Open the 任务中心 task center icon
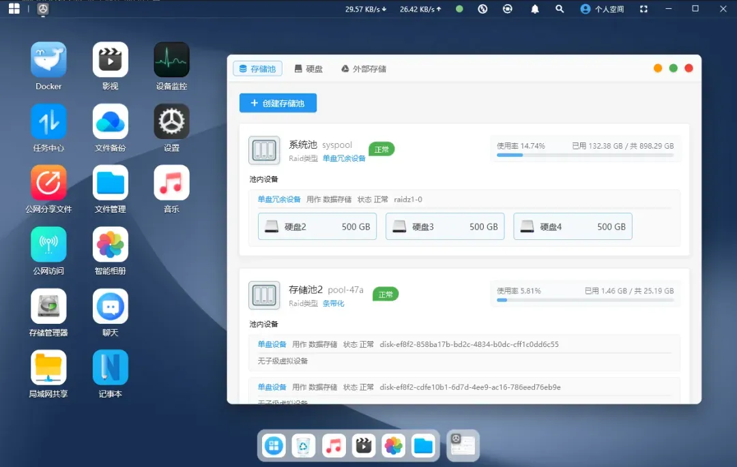This screenshot has width=737, height=467. [48, 121]
